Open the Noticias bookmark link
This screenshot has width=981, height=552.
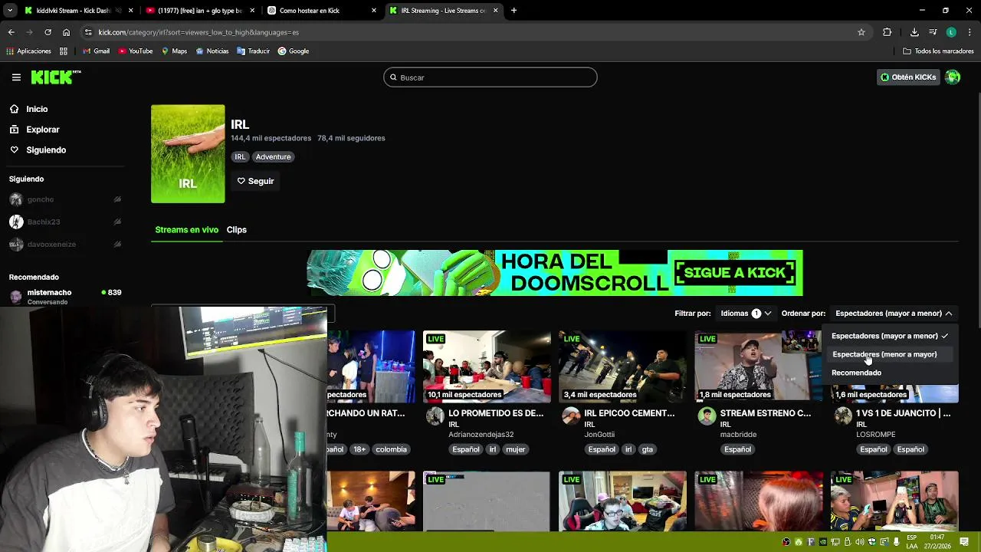(212, 51)
